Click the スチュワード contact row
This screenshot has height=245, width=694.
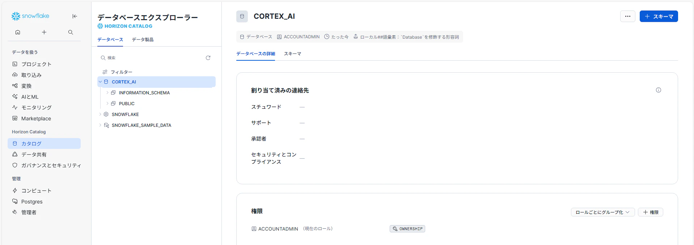(x=278, y=107)
